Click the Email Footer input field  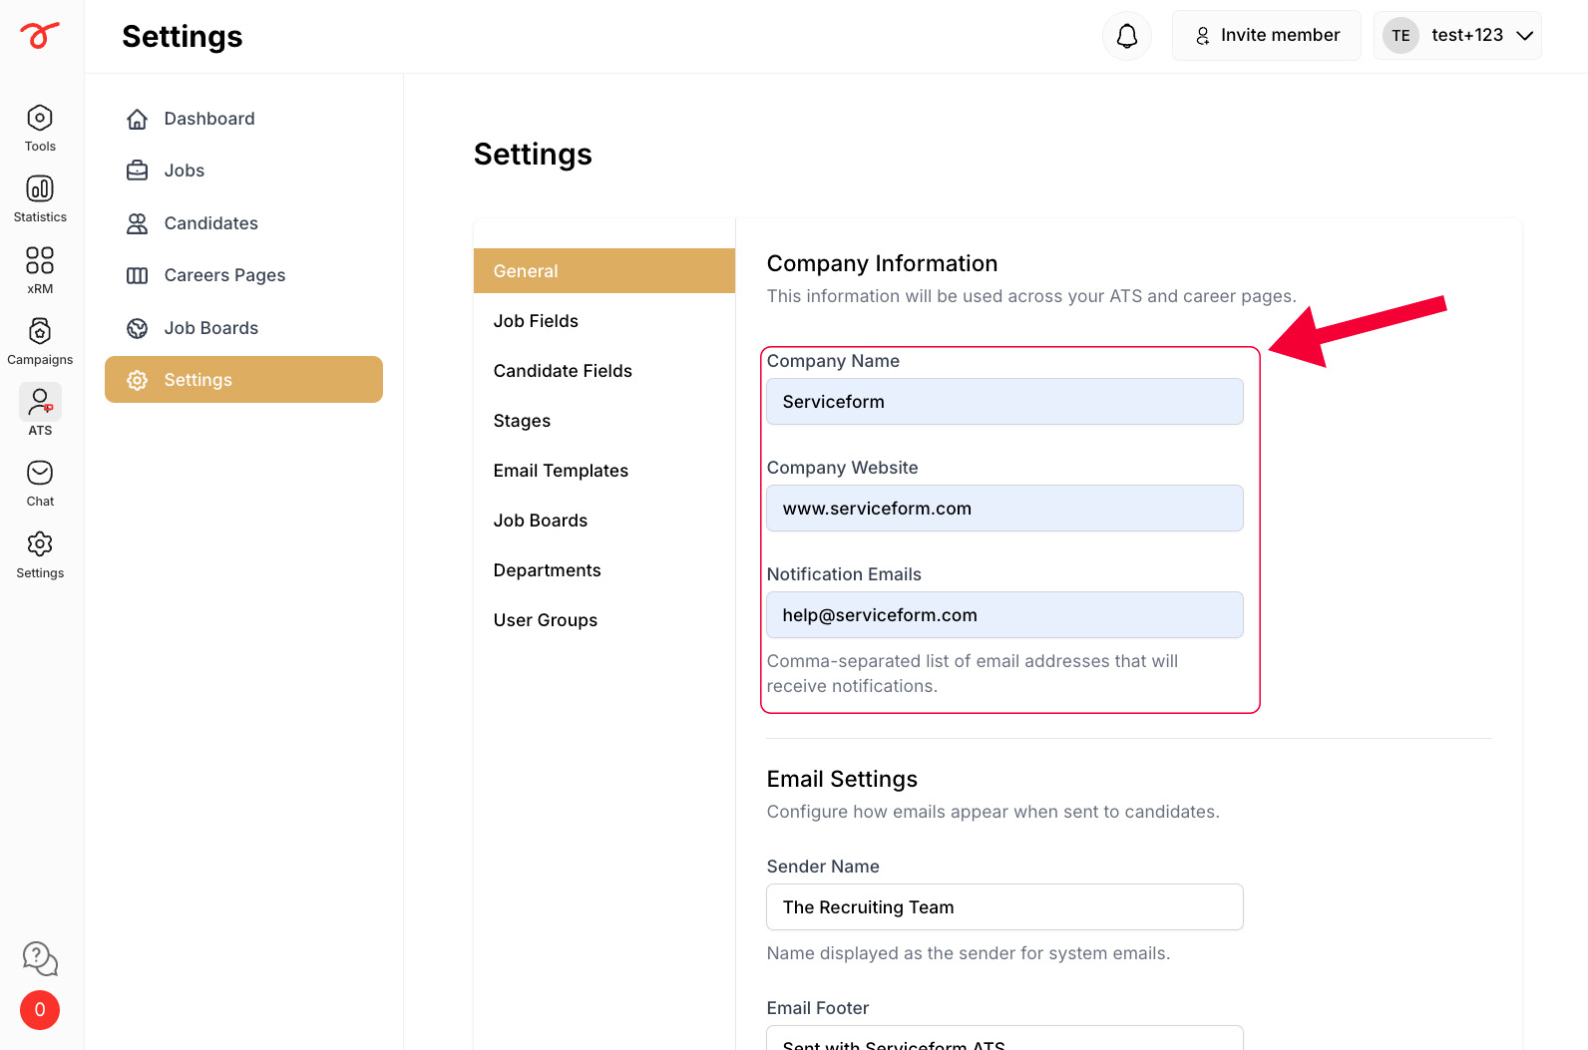[x=1004, y=1038]
